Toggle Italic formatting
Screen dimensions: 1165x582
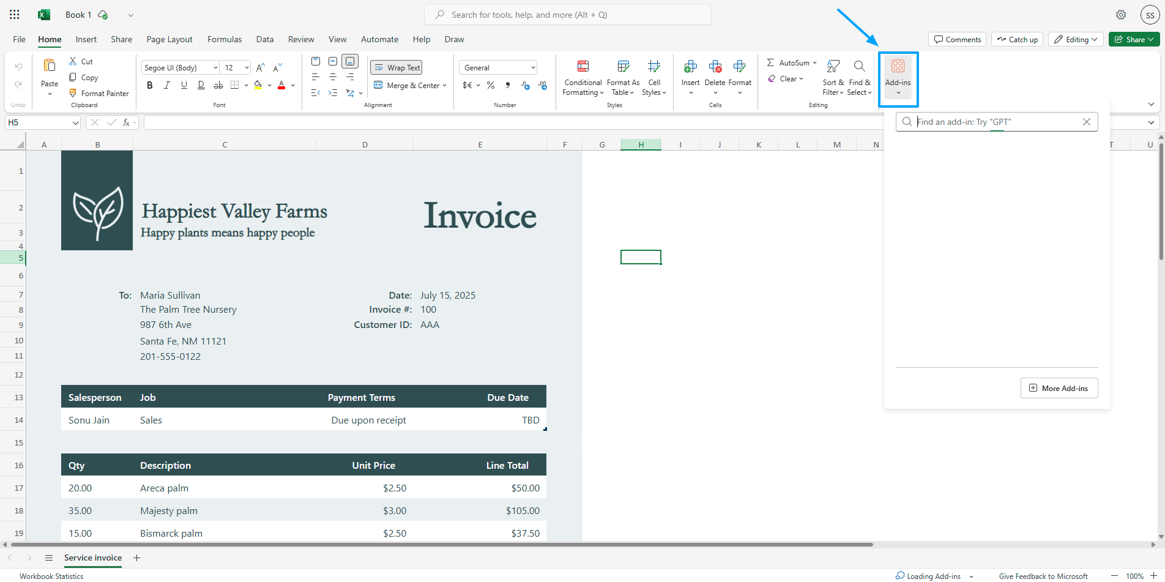[167, 85]
